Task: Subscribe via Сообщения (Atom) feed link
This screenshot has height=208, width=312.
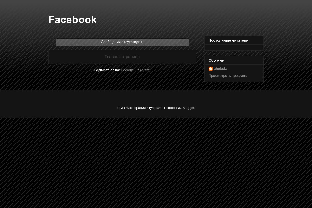Action: tap(135, 70)
